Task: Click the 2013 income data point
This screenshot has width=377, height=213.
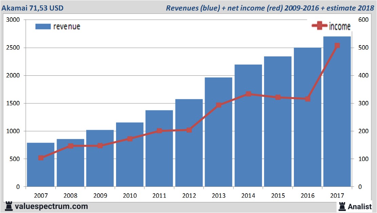Action: (x=219, y=105)
